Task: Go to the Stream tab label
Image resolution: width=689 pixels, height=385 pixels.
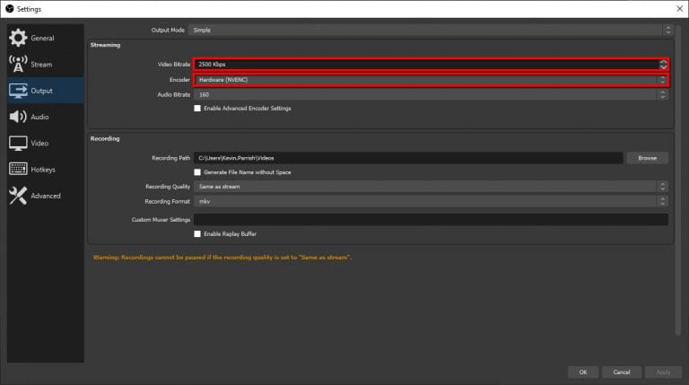Action: coord(41,65)
